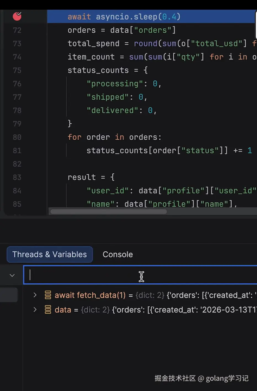Open the dropdown chevron beside the expression field
Screen dimensions: 257x391
(12, 275)
